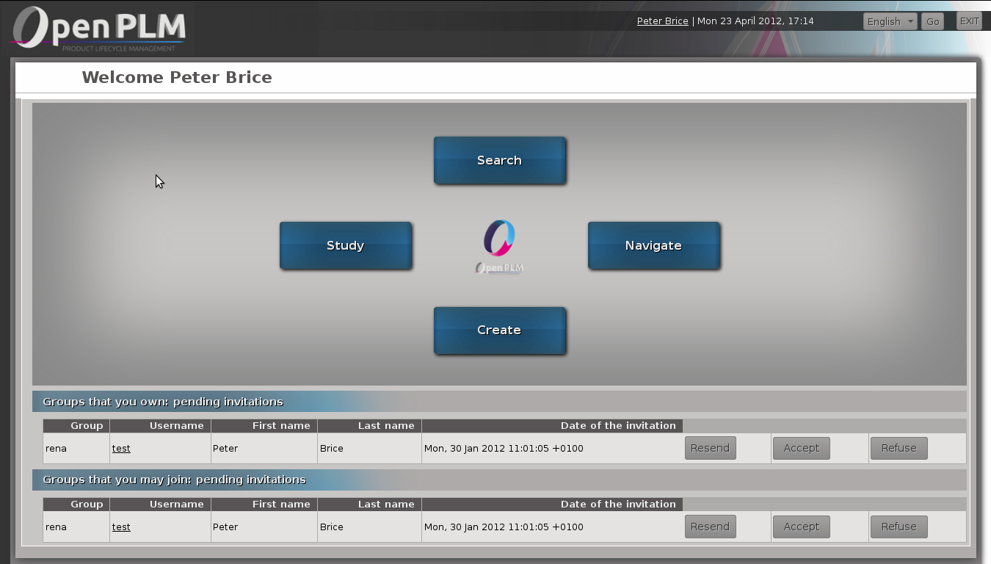Accept the invitation to join group rena
The image size is (991, 564).
click(801, 527)
